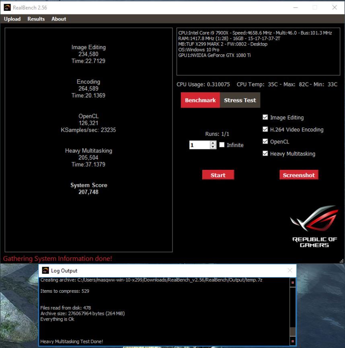The width and height of the screenshot is (345, 348).
Task: Click the GPU1 GeForce GTX 1080 Ti line
Action: coord(214,55)
